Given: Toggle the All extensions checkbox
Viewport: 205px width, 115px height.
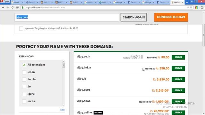Looking at the screenshot, I should pos(24,65).
